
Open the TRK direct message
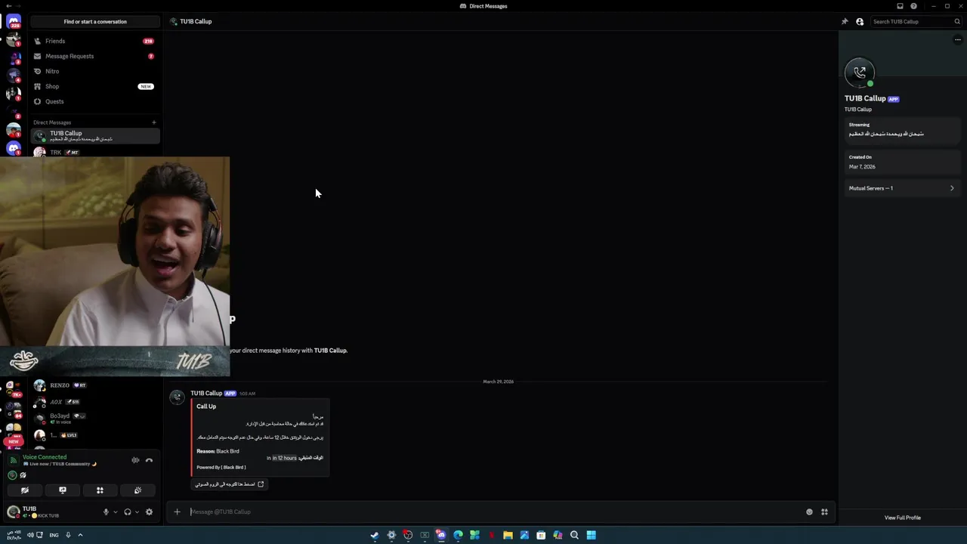coord(95,152)
